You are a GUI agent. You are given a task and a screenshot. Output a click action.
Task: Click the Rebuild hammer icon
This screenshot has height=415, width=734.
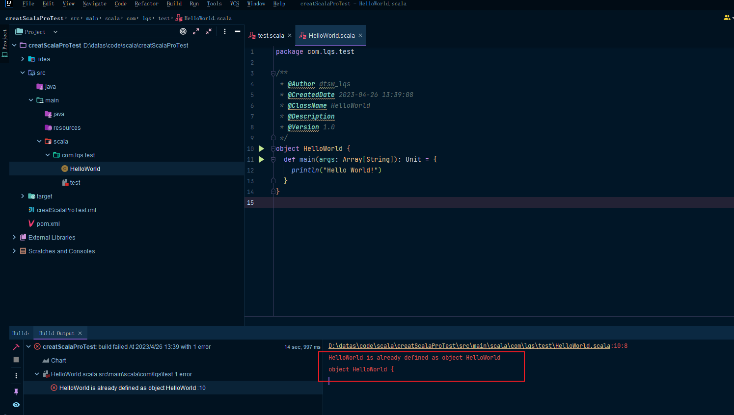tap(16, 347)
